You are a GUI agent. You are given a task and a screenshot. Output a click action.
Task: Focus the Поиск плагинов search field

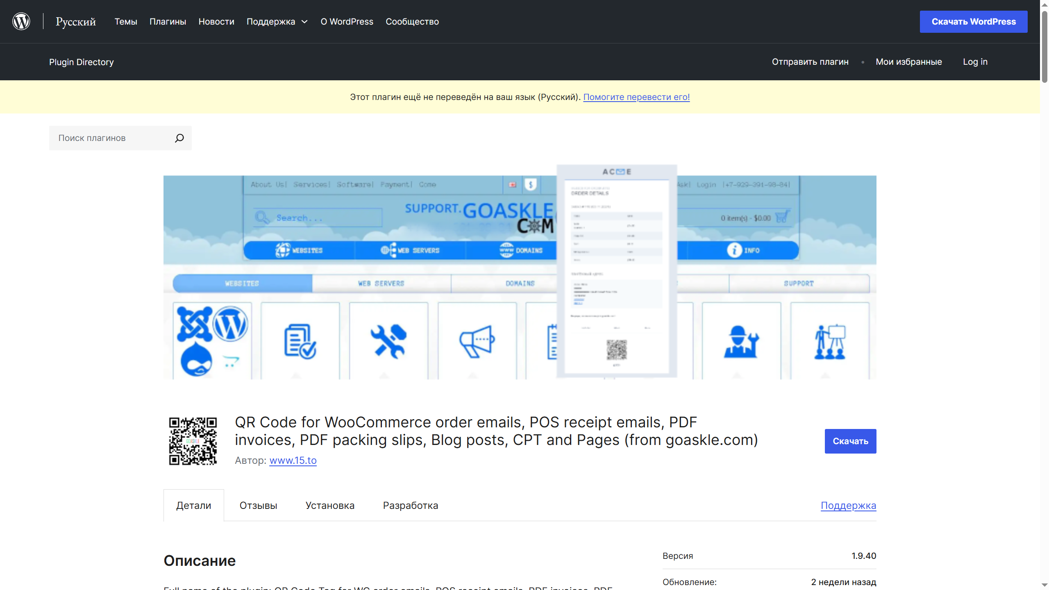[x=120, y=138]
